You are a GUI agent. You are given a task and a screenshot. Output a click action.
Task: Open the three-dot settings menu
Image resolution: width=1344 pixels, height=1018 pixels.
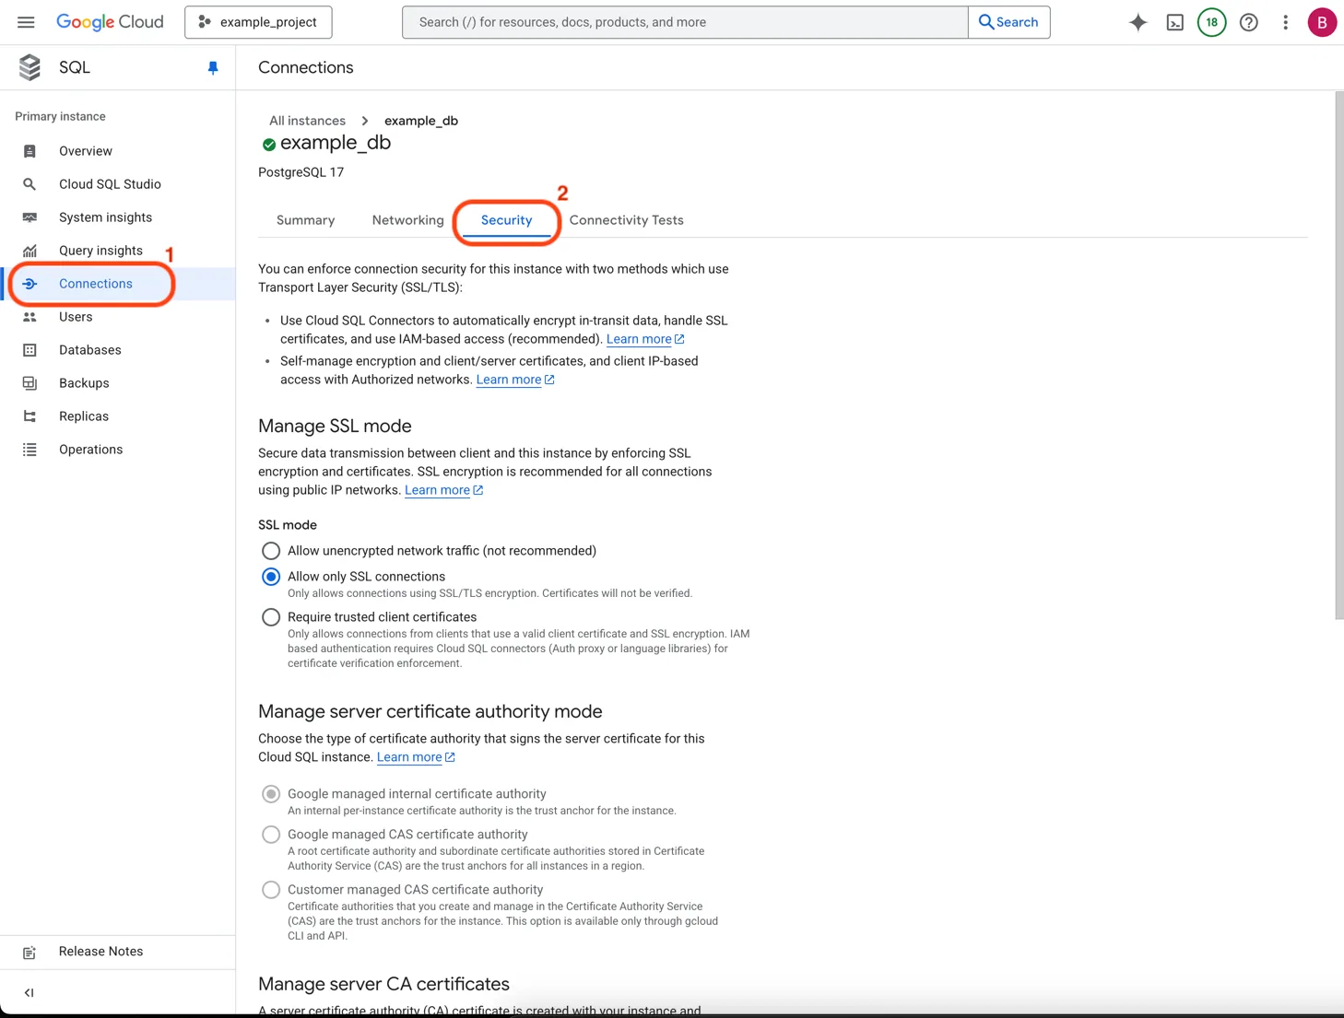point(1286,22)
